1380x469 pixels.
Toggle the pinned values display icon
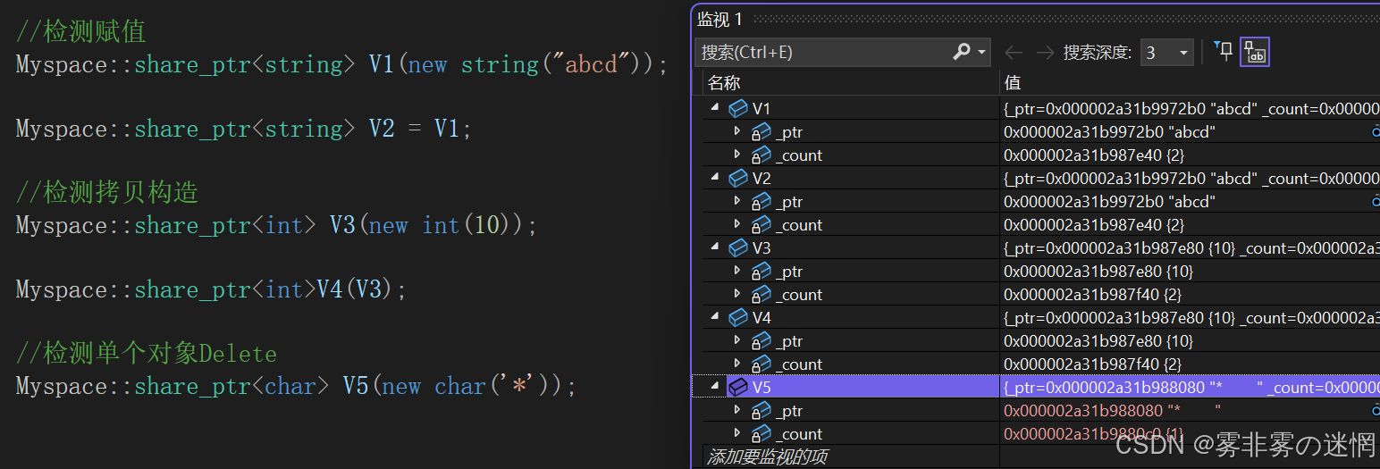(x=1256, y=53)
